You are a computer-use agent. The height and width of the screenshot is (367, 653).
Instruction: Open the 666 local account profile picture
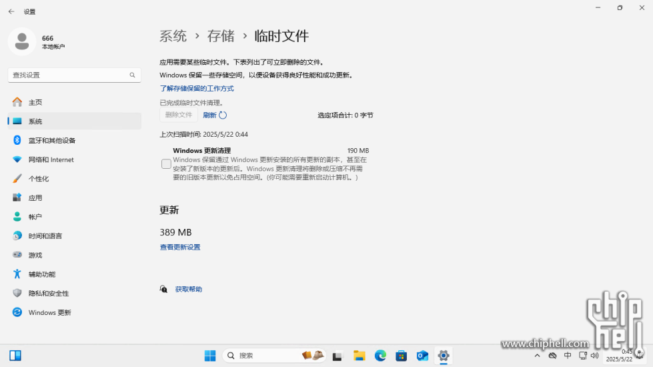(21, 41)
